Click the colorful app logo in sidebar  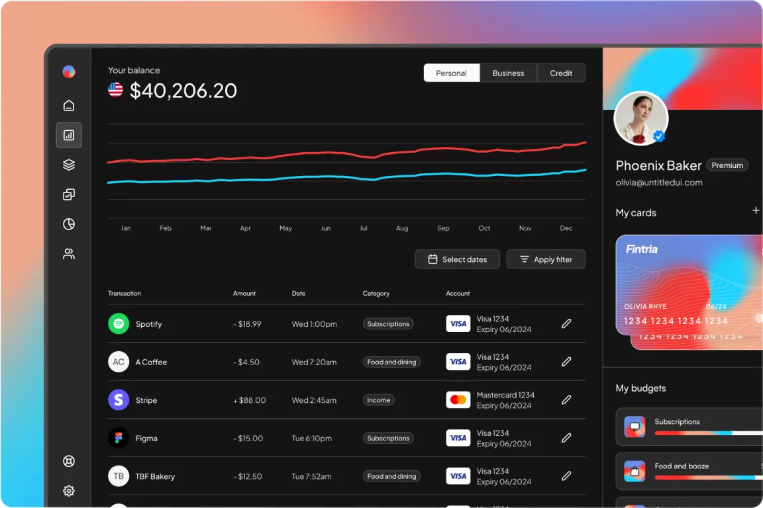pyautogui.click(x=69, y=71)
